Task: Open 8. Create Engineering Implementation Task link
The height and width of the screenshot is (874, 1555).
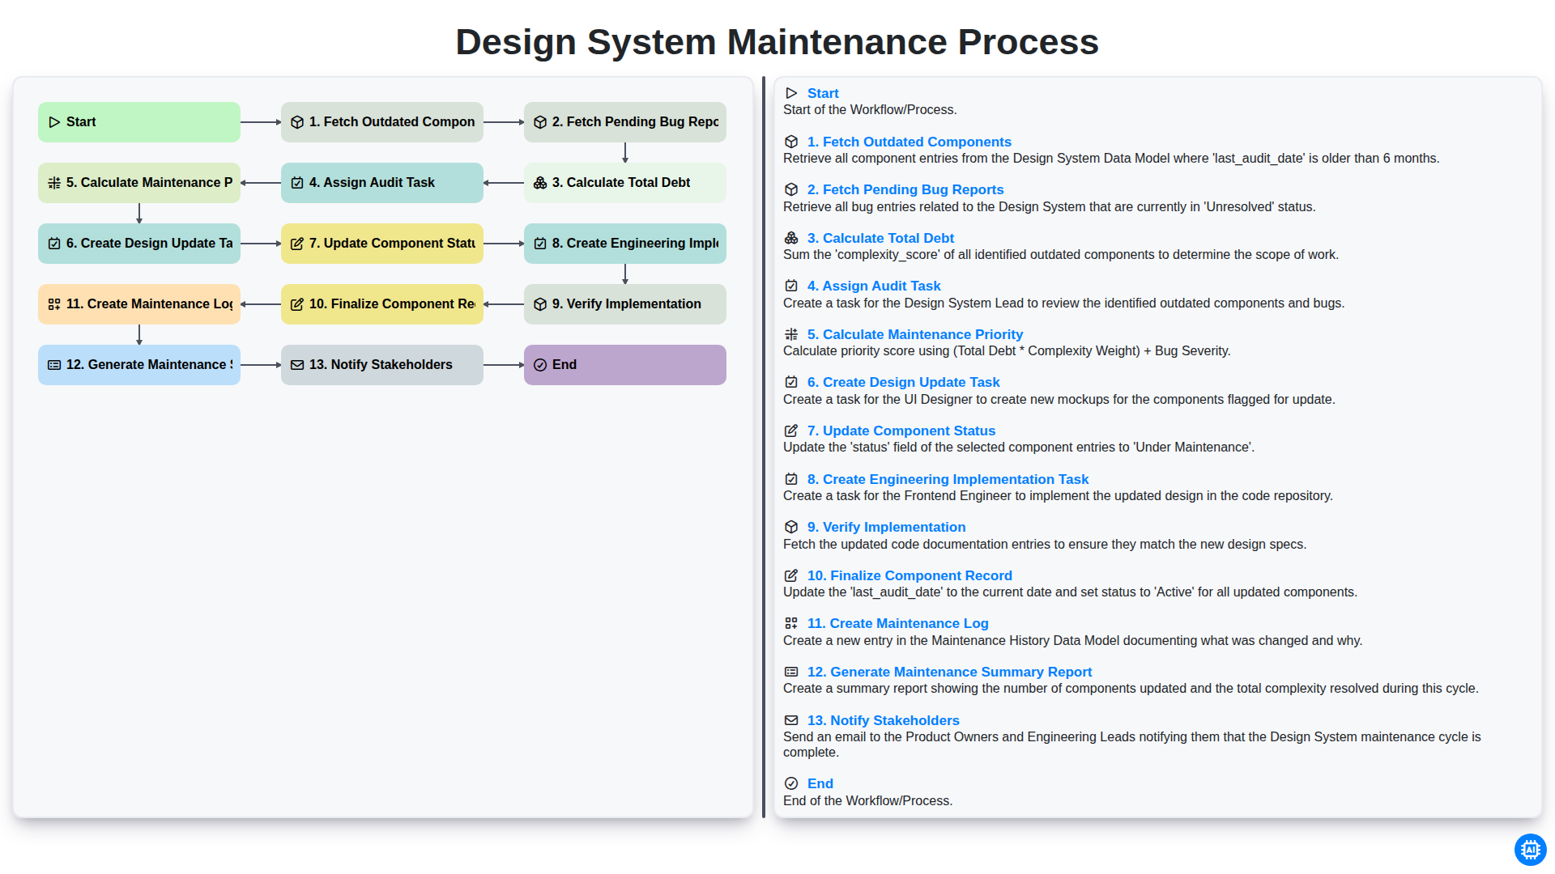Action: pos(948,479)
